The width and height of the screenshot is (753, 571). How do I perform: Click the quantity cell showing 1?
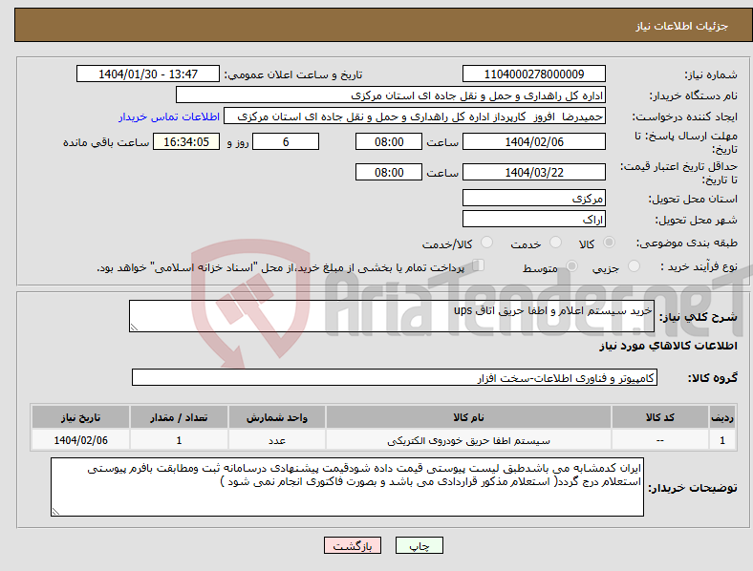[179, 440]
